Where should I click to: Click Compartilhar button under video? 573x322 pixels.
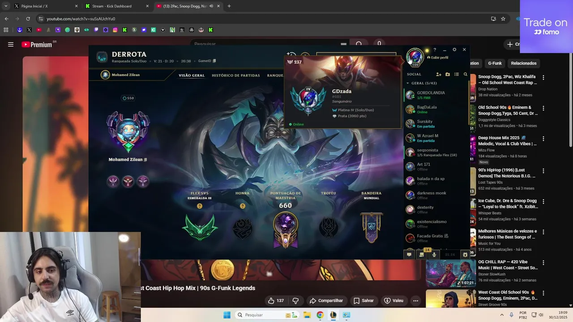coord(326,301)
